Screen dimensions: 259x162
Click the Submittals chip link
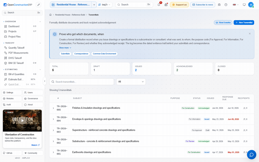tap(65, 54)
